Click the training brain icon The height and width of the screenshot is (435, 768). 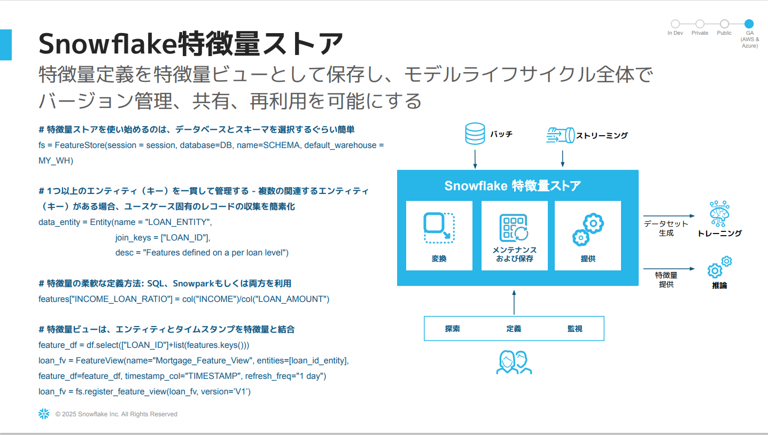pyautogui.click(x=719, y=213)
